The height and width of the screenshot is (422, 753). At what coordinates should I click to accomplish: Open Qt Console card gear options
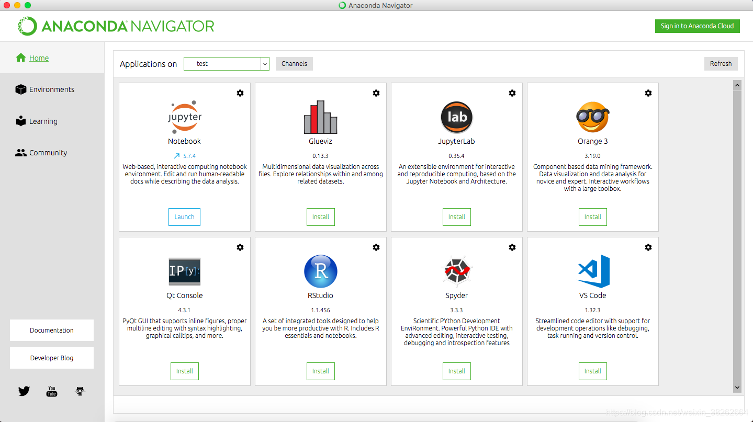240,247
